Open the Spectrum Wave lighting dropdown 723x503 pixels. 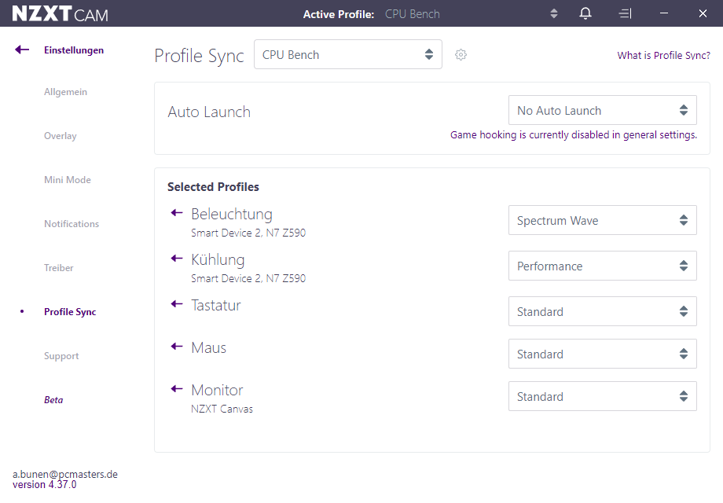[602, 220]
